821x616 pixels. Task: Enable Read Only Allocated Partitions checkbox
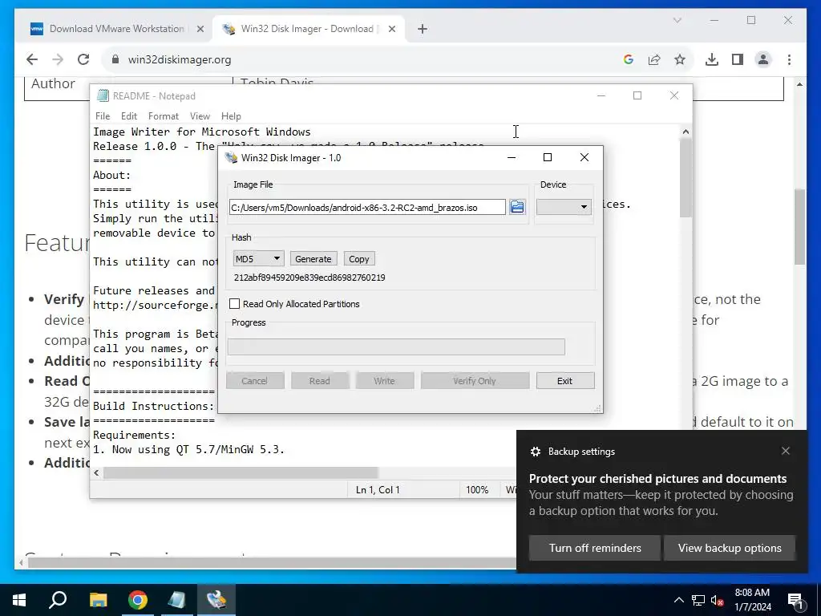[235, 304]
